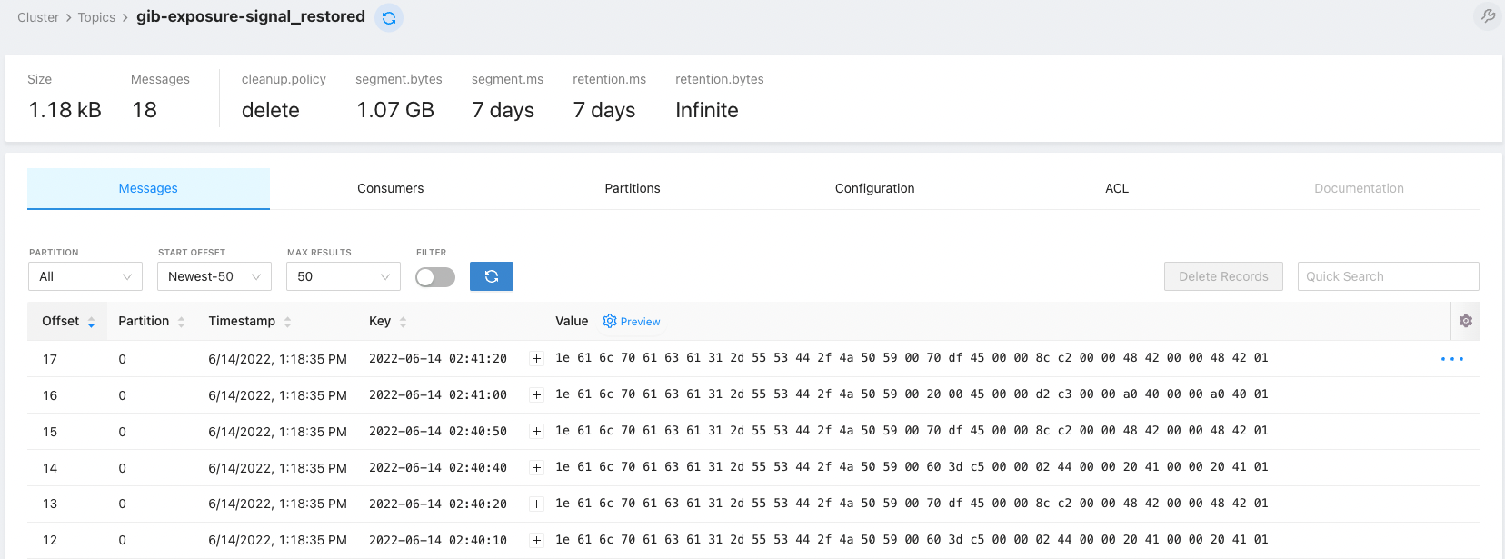Expand value of offset 17 message
Screen dimensions: 1505x559
tap(536, 359)
